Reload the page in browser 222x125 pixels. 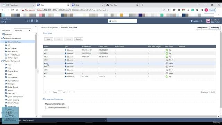[x=12, y=10]
